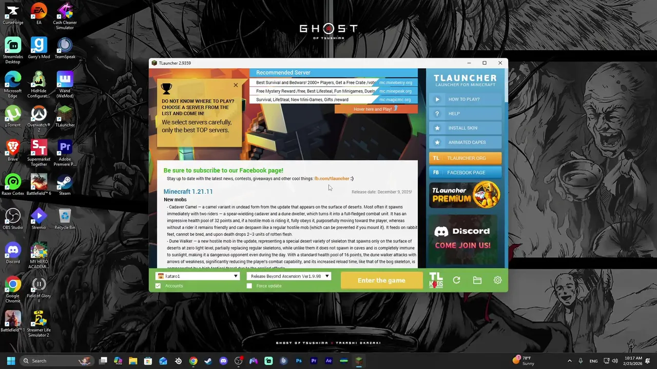The width and height of the screenshot is (657, 369).
Task: Click the Hover here and Play! button
Action: [x=376, y=109]
